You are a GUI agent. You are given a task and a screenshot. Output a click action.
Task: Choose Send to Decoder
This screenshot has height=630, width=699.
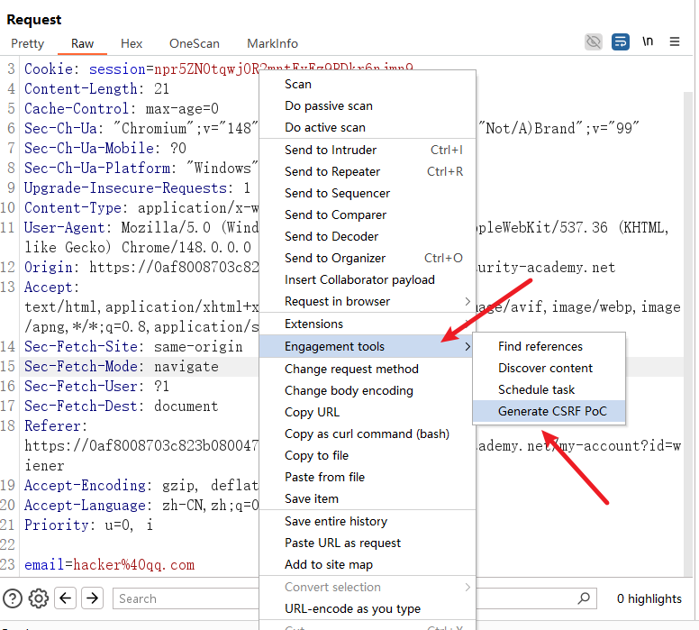tap(368, 236)
